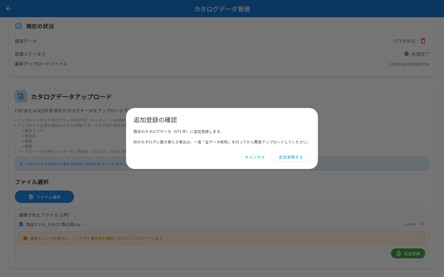Viewport: 444px width, 277px height.
Task: Click the ファイル選択 button
Action: [44, 197]
